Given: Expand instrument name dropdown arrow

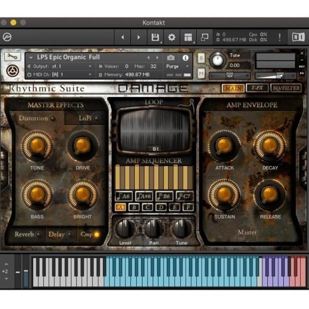Looking at the screenshot, I should 31,58.
